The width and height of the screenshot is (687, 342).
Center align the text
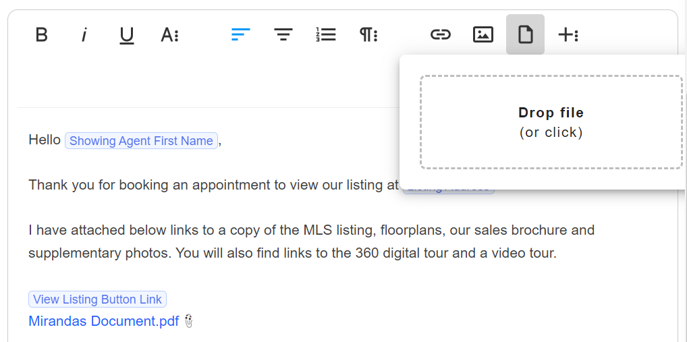click(283, 34)
